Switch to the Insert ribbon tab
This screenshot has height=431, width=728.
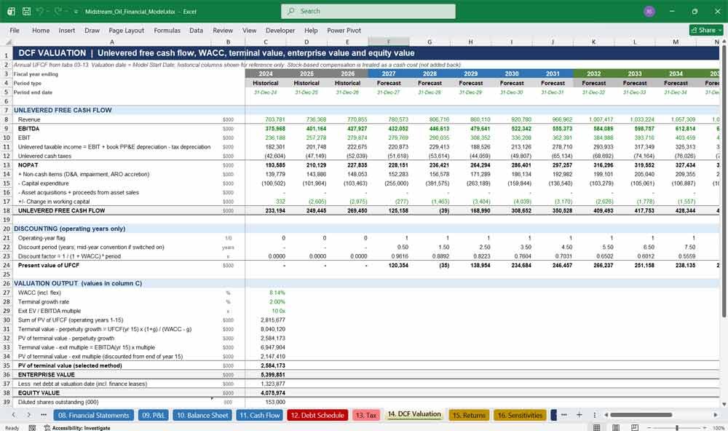point(67,30)
